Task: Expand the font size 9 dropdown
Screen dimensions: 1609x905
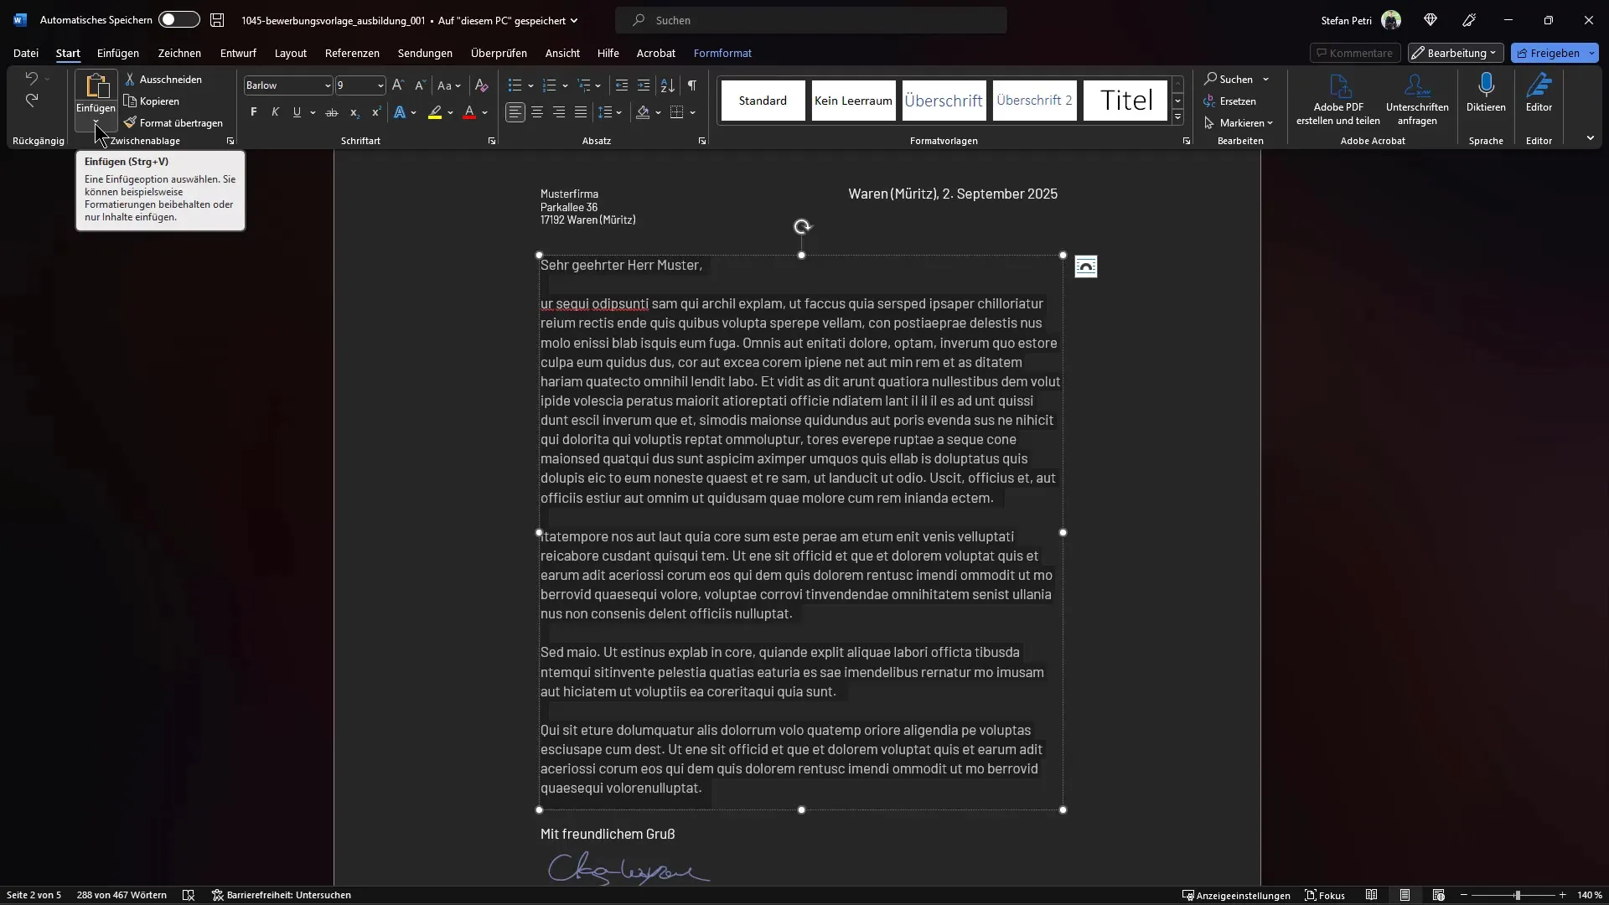Action: pyautogui.click(x=381, y=85)
